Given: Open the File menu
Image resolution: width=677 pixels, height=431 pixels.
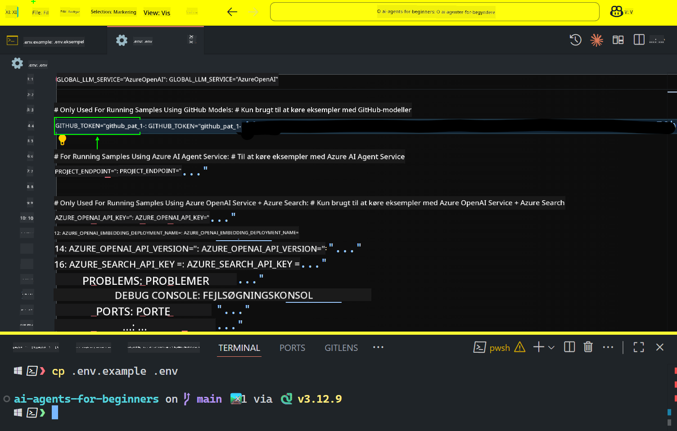Looking at the screenshot, I should coord(40,13).
